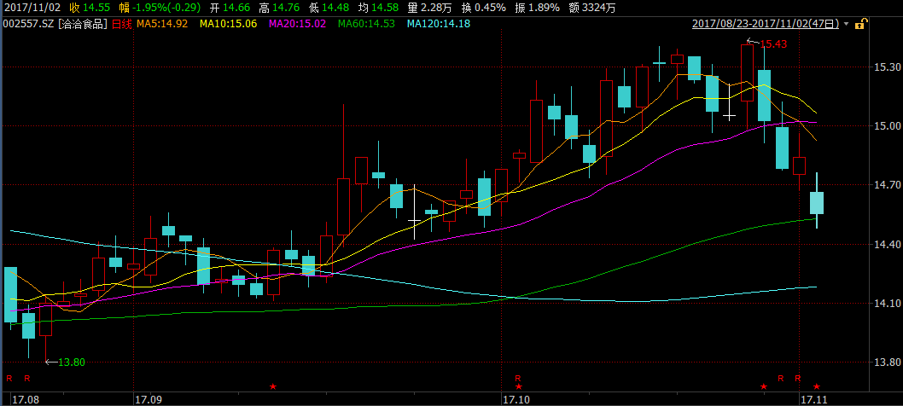Select the MA5:14.92 indicator label
Image resolution: width=903 pixels, height=406 pixels.
tap(162, 24)
